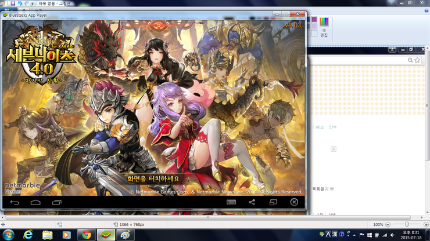This screenshot has height=241, width=430.
Task: Launch Internet Explorer from taskbar
Action: (x=28, y=235)
